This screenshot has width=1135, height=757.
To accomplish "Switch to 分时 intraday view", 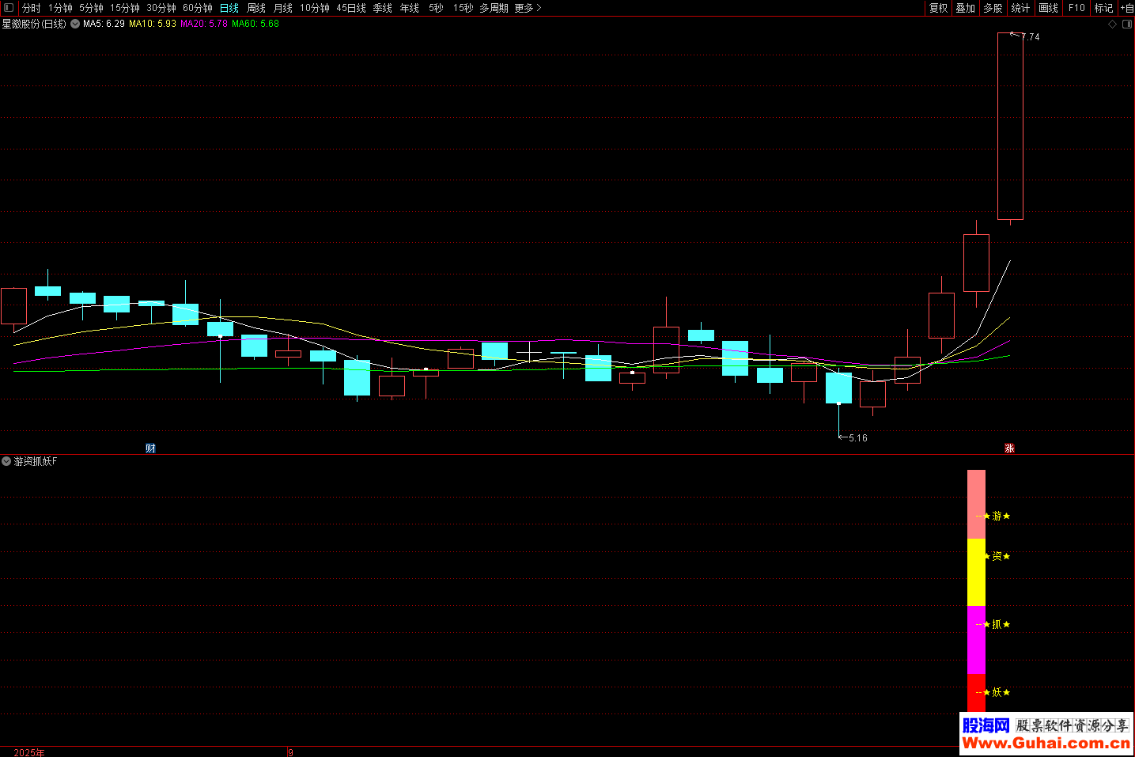I will [32, 8].
